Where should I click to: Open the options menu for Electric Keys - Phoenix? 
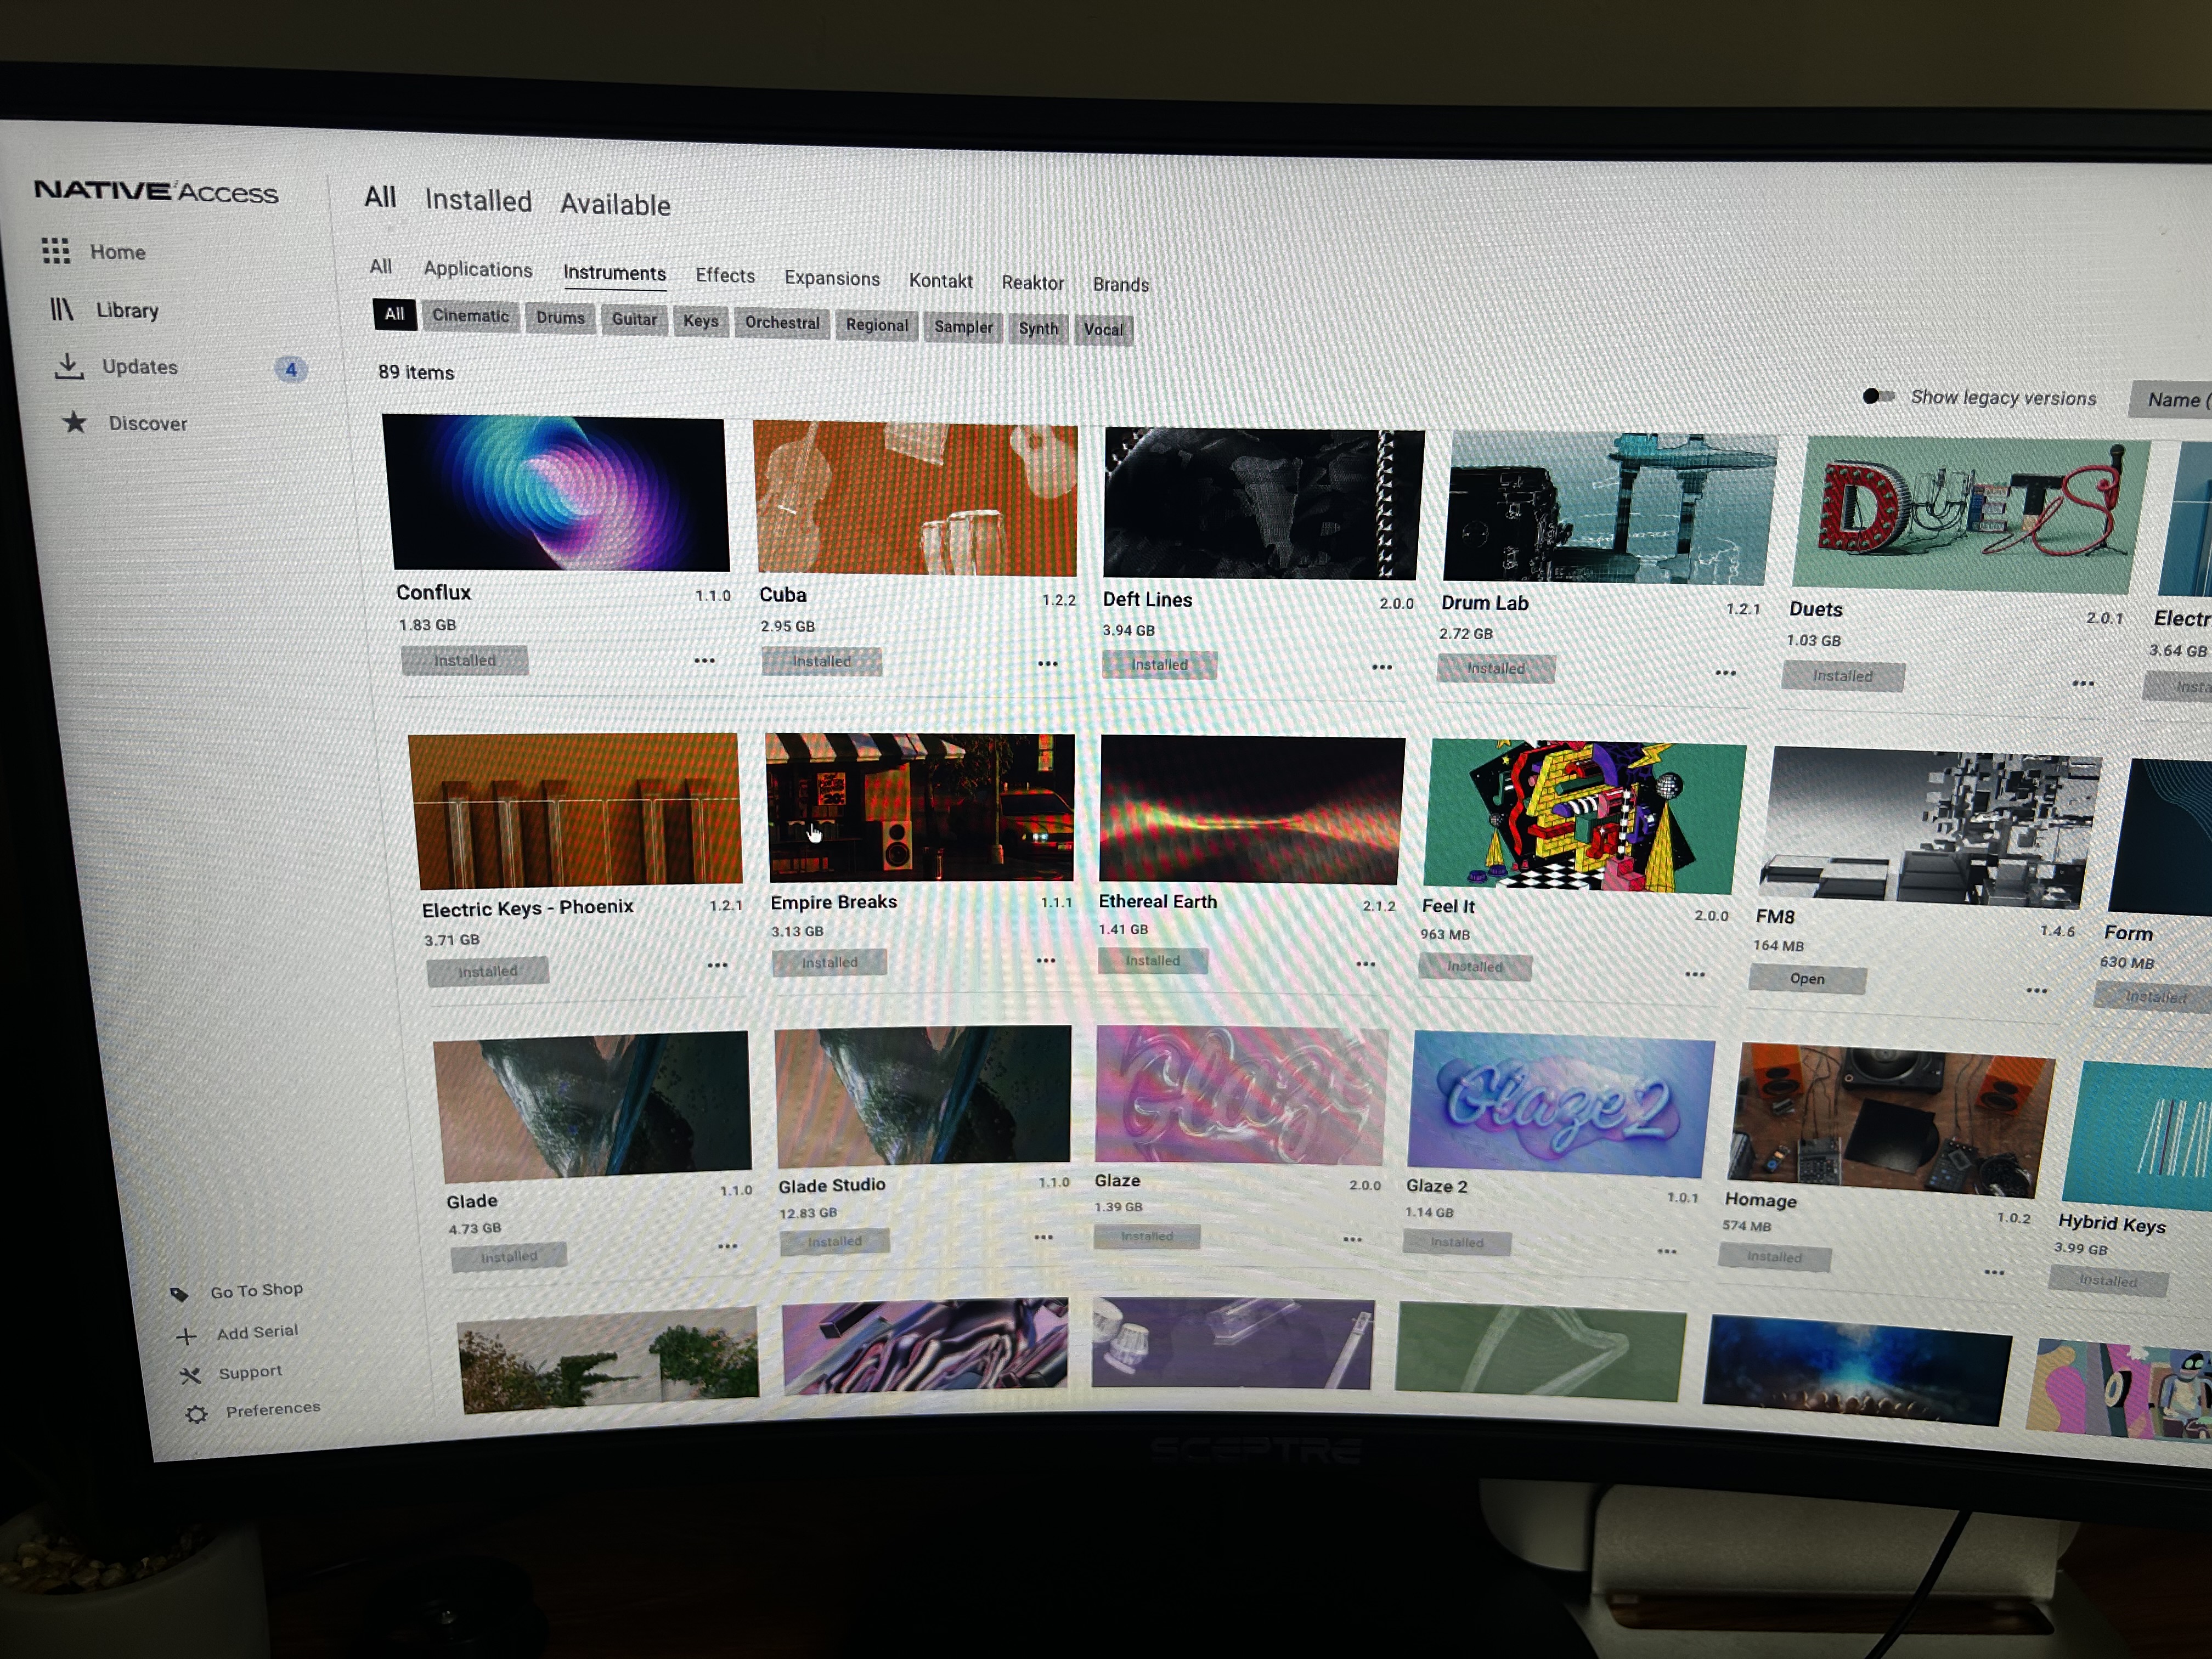717,965
